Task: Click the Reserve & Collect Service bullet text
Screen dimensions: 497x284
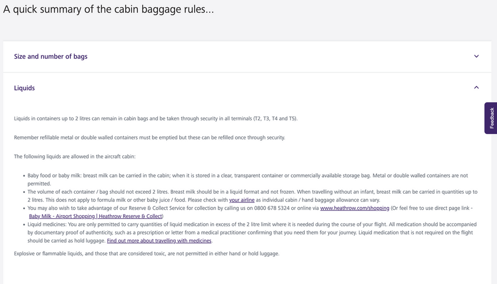Action: [x=146, y=208]
